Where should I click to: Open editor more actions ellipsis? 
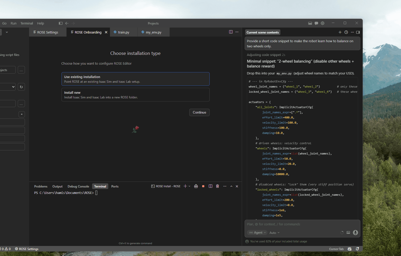(x=237, y=32)
